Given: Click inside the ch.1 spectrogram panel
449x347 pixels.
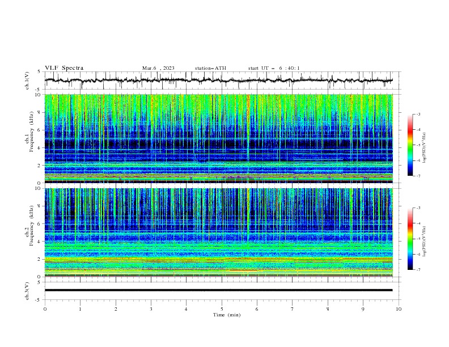Looking at the screenshot, I should click(x=218, y=138).
